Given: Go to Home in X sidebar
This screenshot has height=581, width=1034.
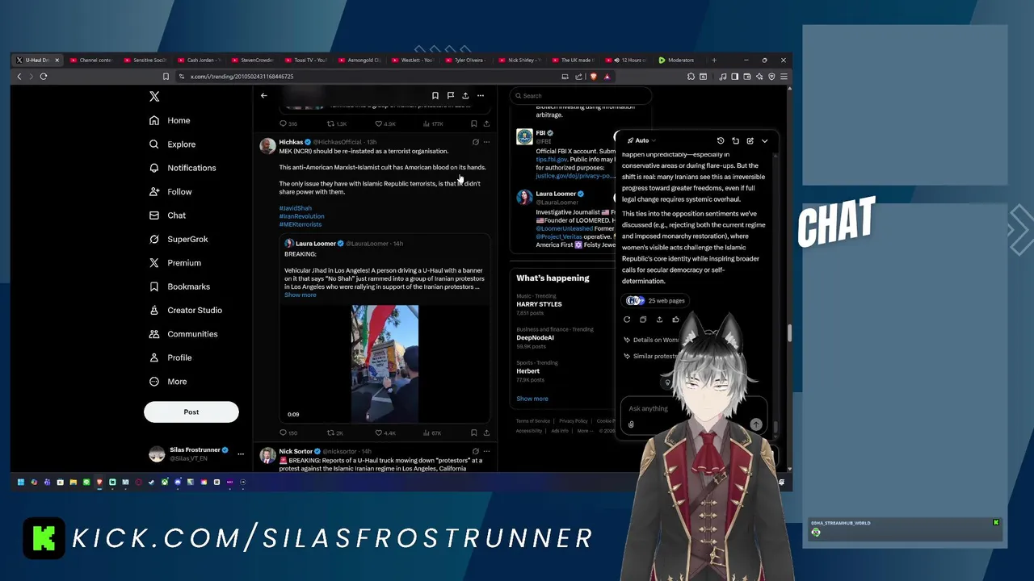Looking at the screenshot, I should coord(170,120).
